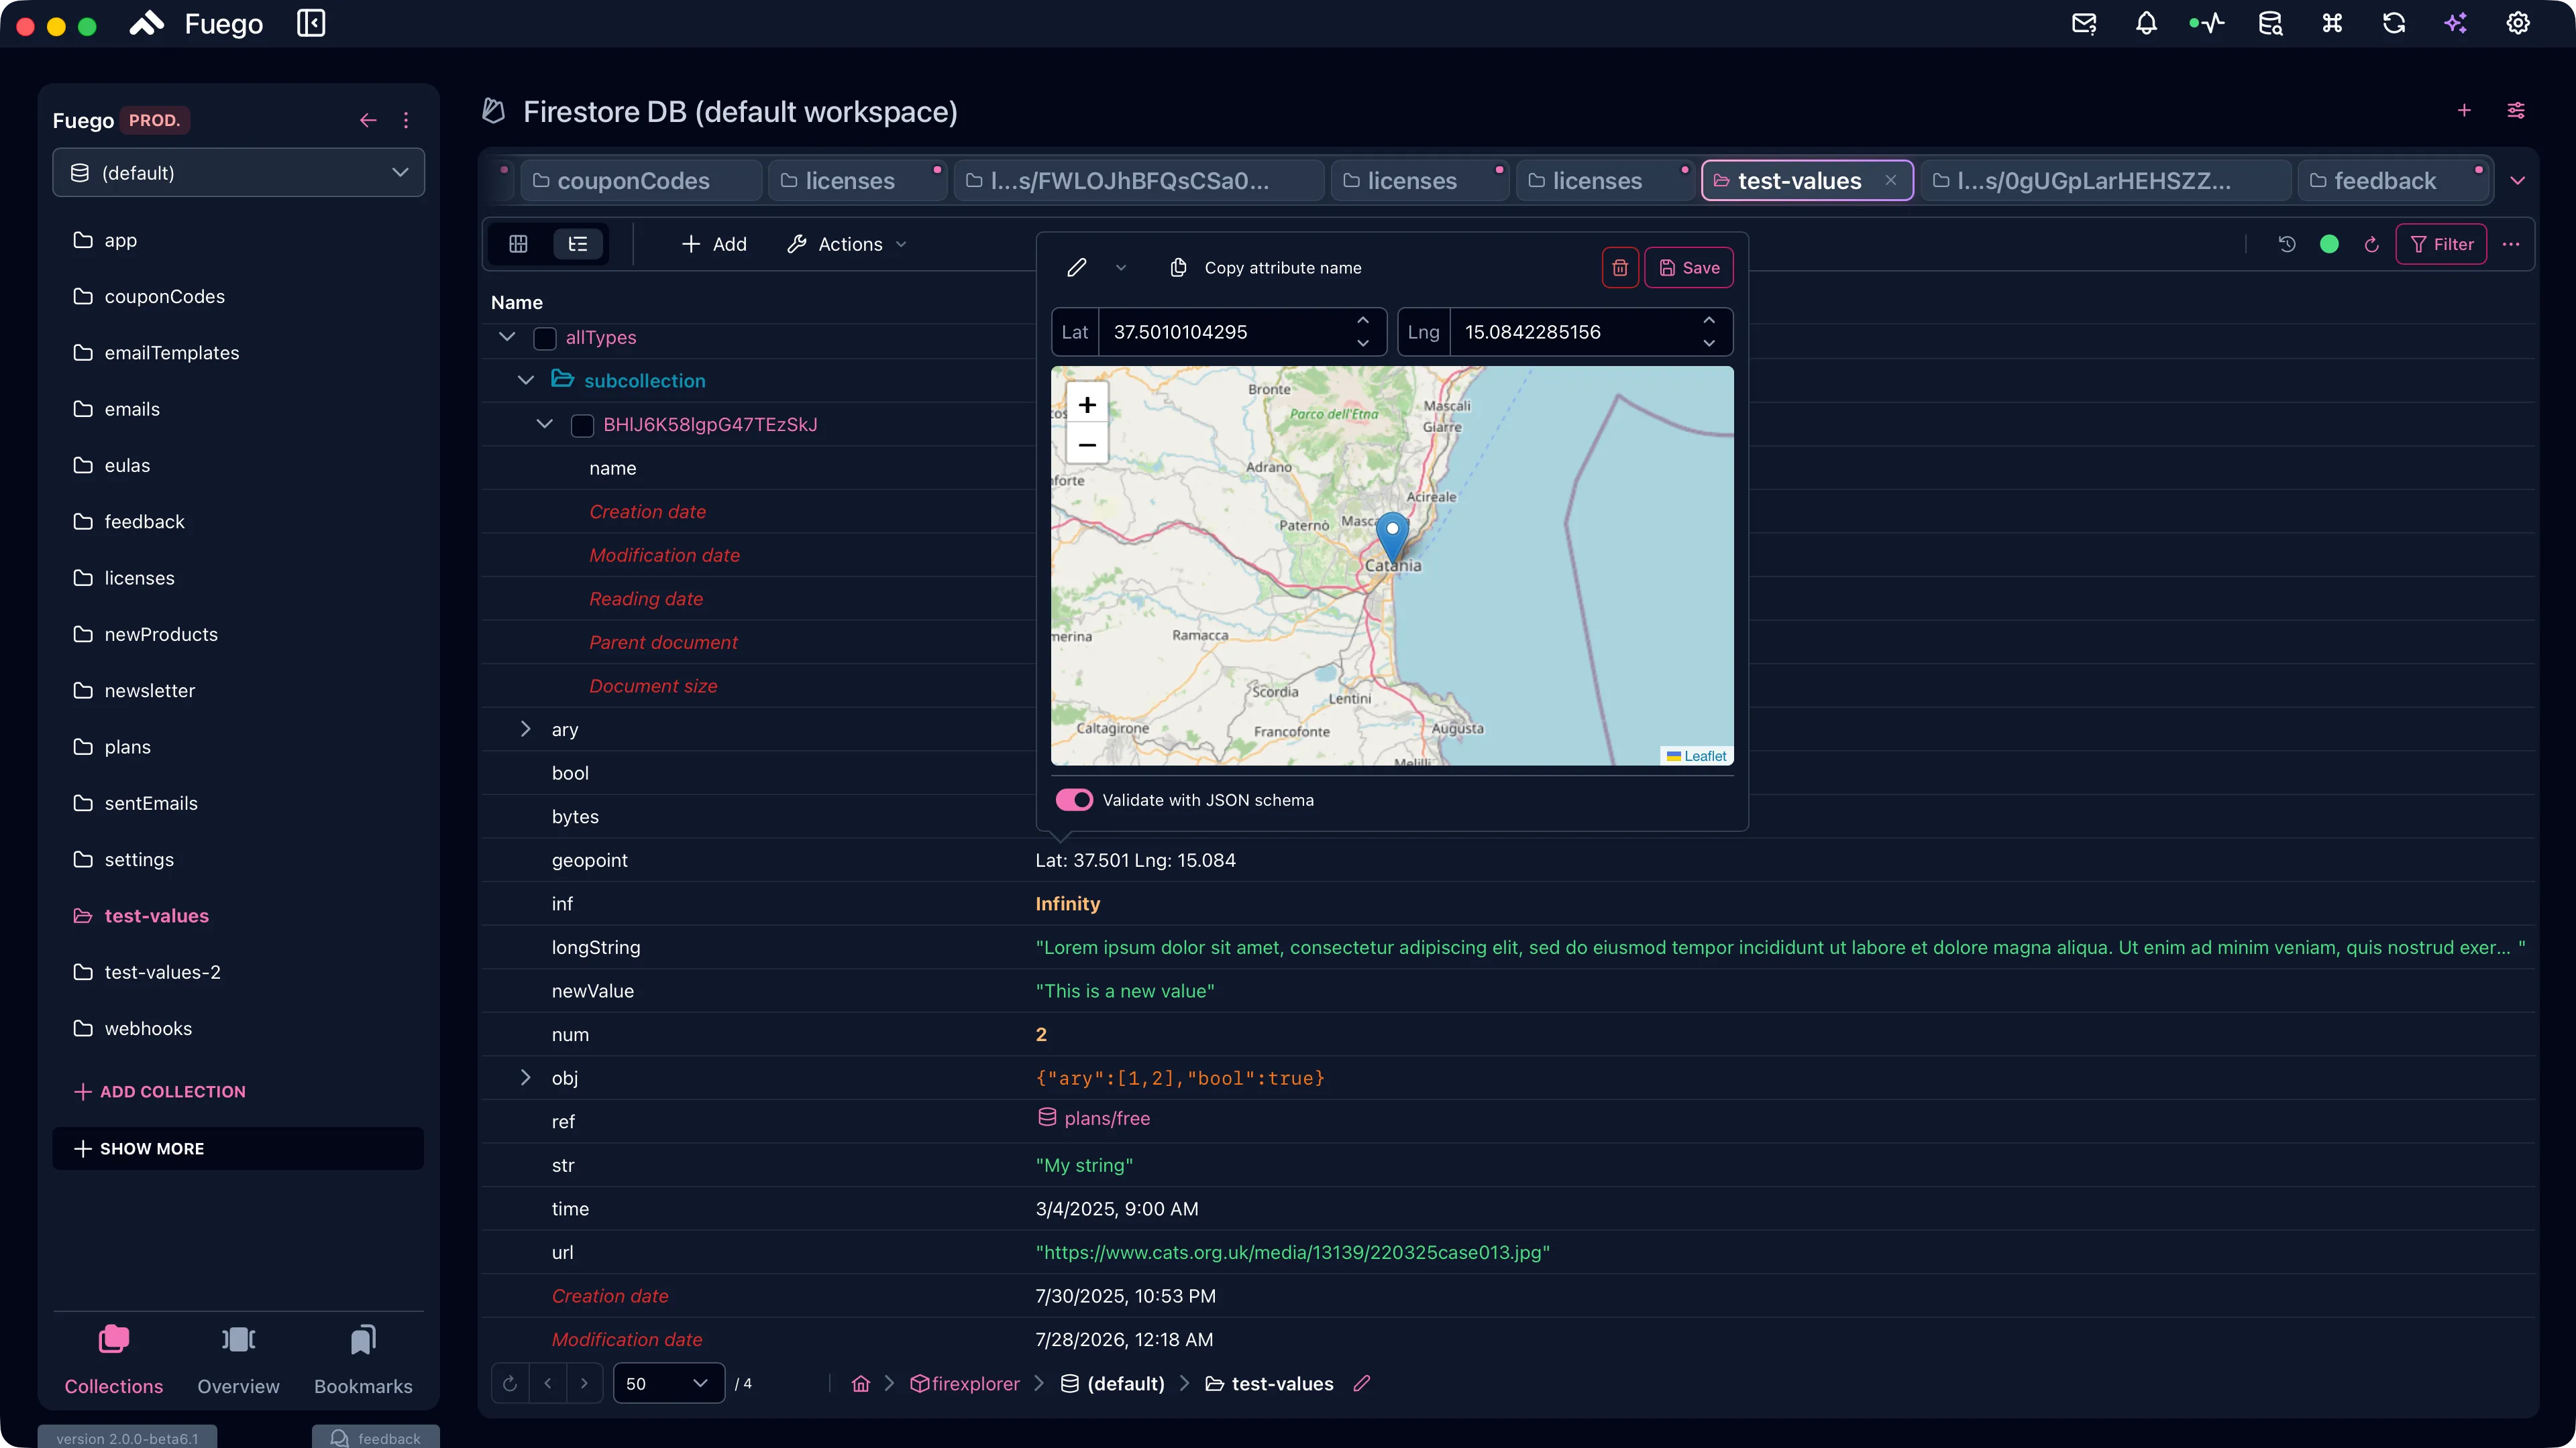Click SHOW MORE collections button
This screenshot has height=1448, width=2576.
tap(238, 1149)
